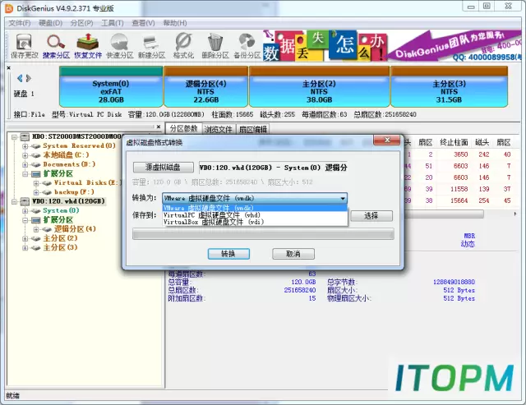Choose VMware virtual disk (vmdk) option

pos(255,208)
